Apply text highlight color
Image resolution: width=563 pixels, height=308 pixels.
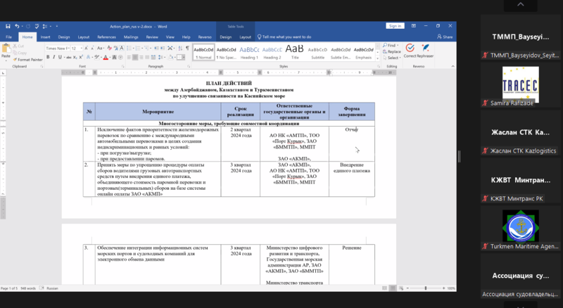(96, 57)
